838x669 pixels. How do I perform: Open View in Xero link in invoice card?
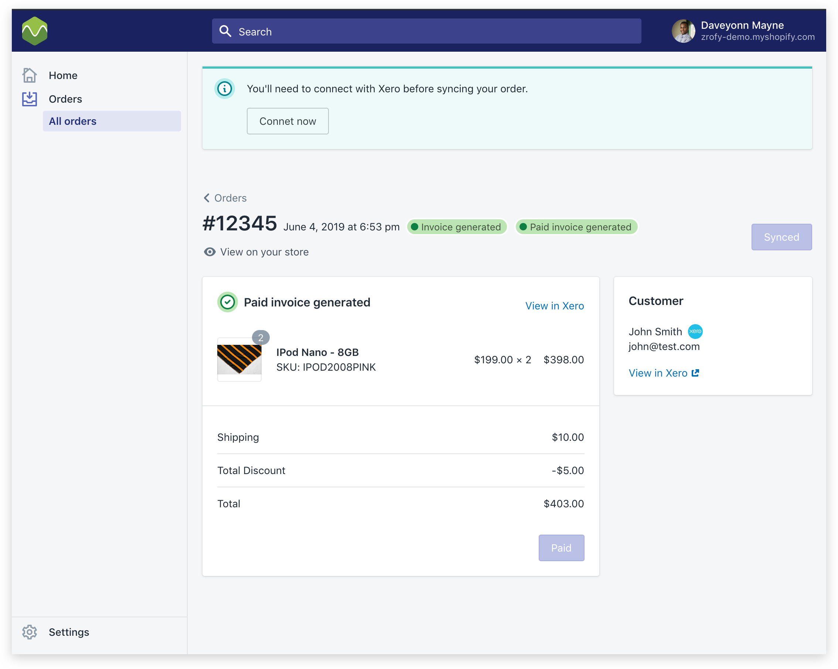click(555, 306)
